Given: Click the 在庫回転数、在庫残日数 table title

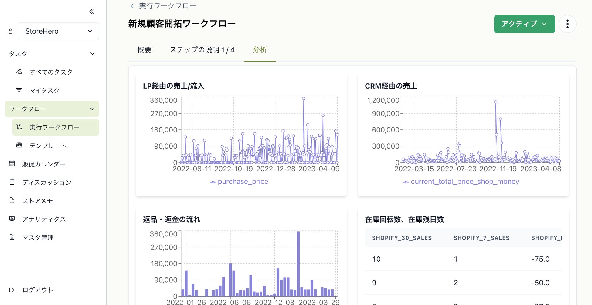Looking at the screenshot, I should pyautogui.click(x=404, y=220).
